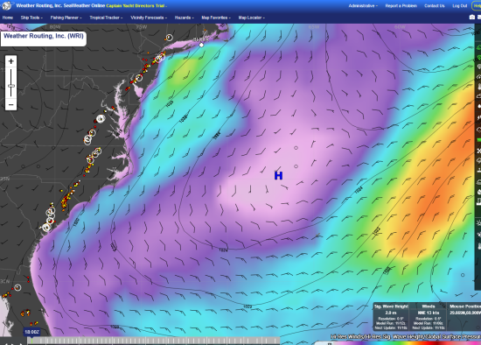Click the Log Out link
Screen dimensions: 481x345
pos(459,6)
